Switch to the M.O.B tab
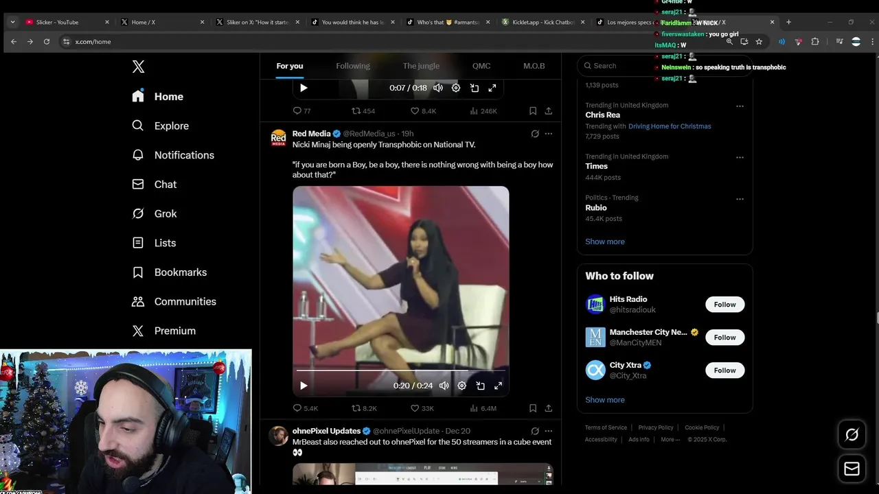Screen dimensions: 879x494 534,66
